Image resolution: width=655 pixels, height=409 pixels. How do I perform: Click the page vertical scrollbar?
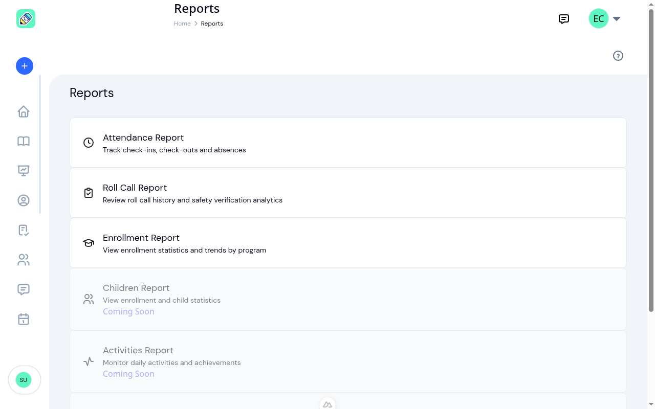coord(651,160)
